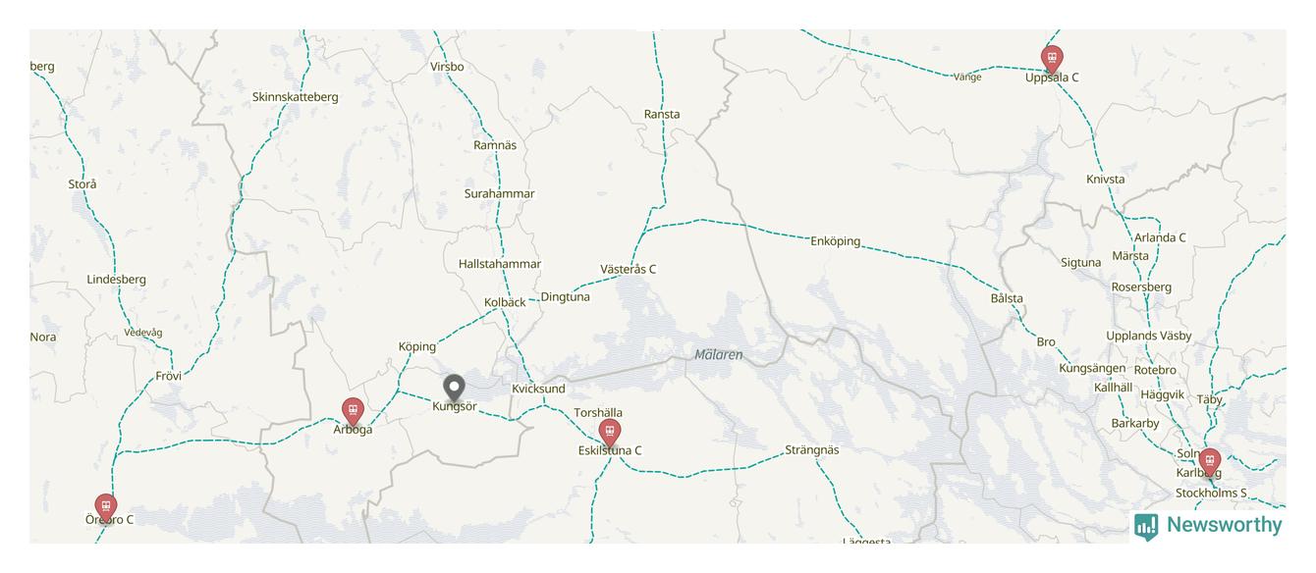This screenshot has width=1316, height=573.
Task: Select the gray location pin at Kungsör
Action: point(453,390)
